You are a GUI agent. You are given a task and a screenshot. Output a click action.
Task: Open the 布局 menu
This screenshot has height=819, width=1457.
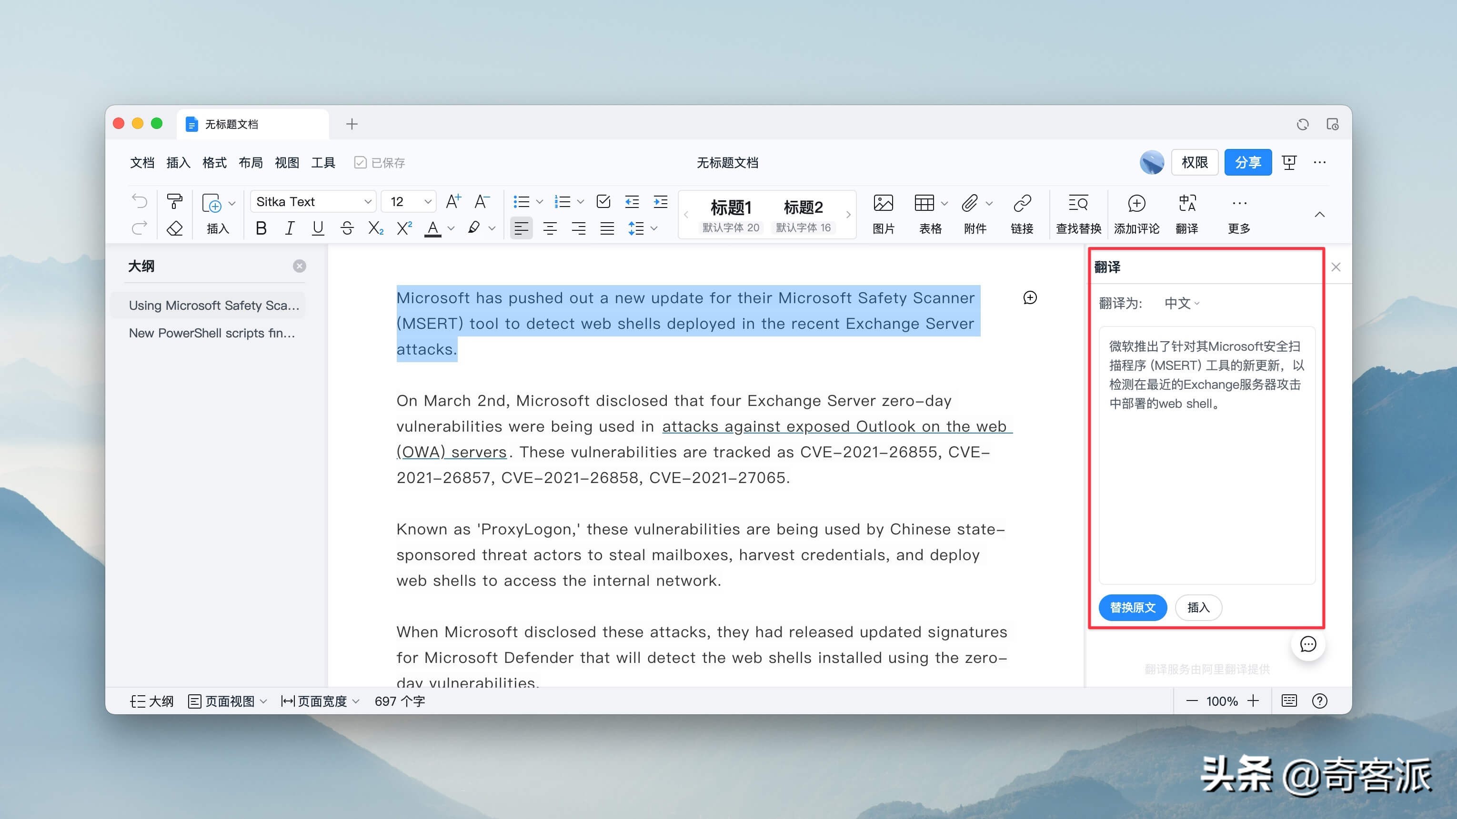tap(251, 163)
